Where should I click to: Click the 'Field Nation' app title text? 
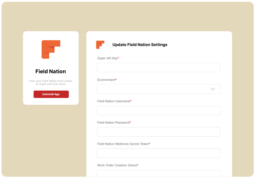[x=50, y=71]
